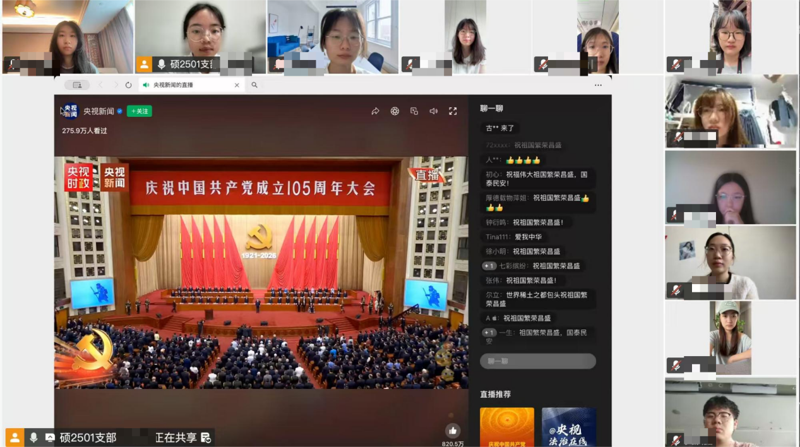Click the microphone icon by 硕2501支 on the top tile
The image size is (800, 447).
[x=162, y=64]
